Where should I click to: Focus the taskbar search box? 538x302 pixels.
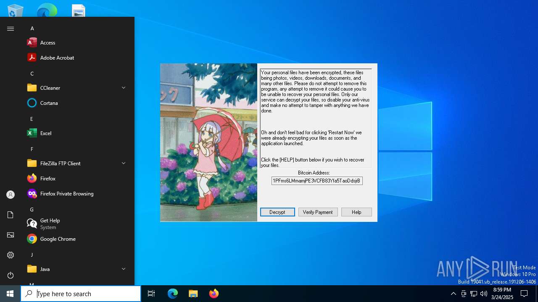(81, 294)
